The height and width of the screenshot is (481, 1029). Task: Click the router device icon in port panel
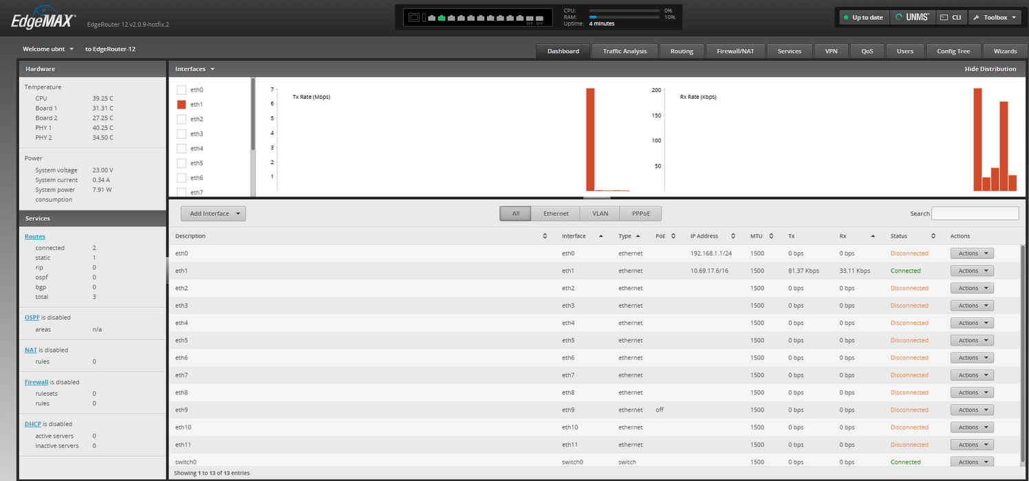pyautogui.click(x=413, y=18)
